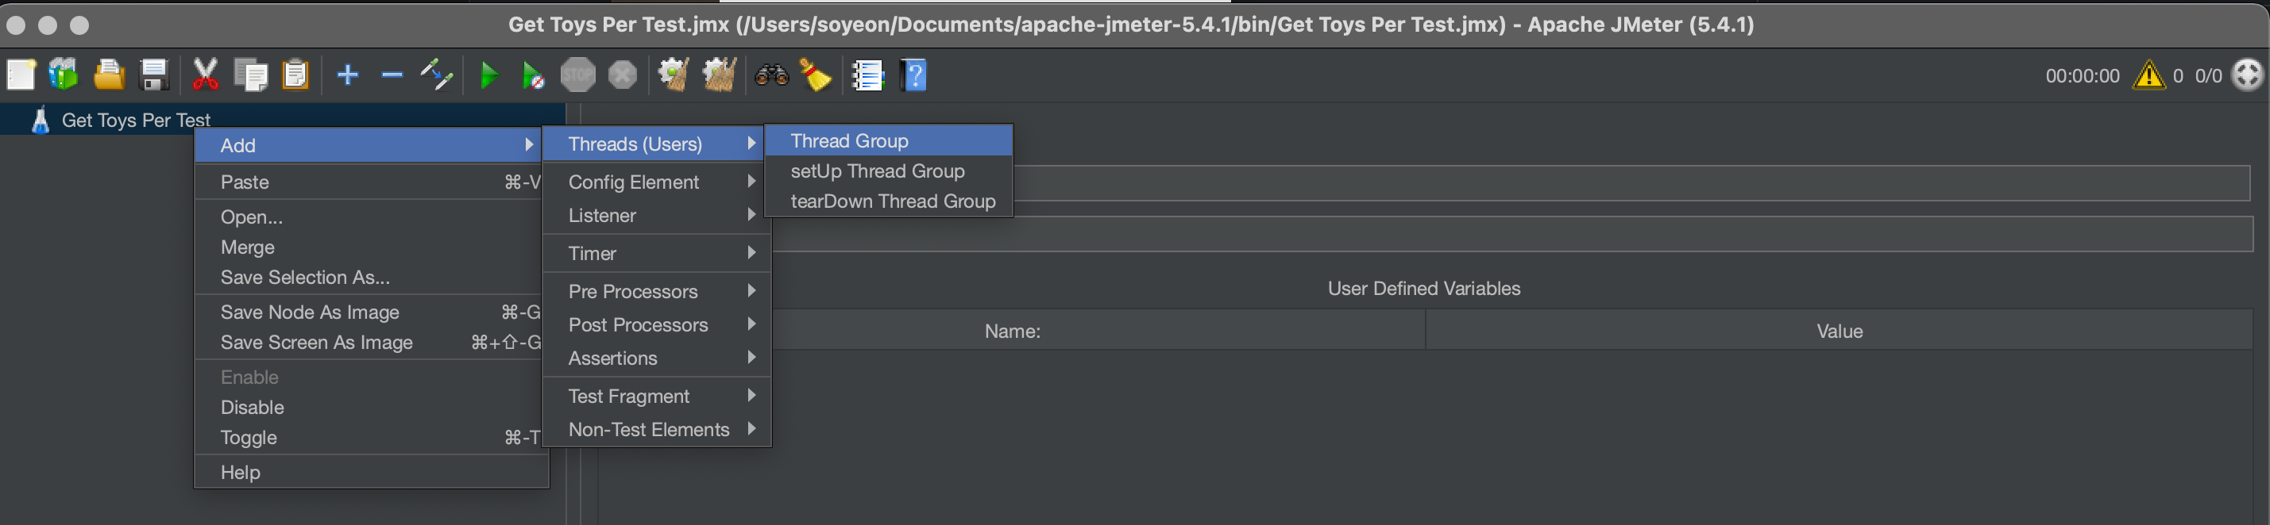The height and width of the screenshot is (525, 2270).
Task: Choose Save Screen As Image
Action: (x=369, y=342)
